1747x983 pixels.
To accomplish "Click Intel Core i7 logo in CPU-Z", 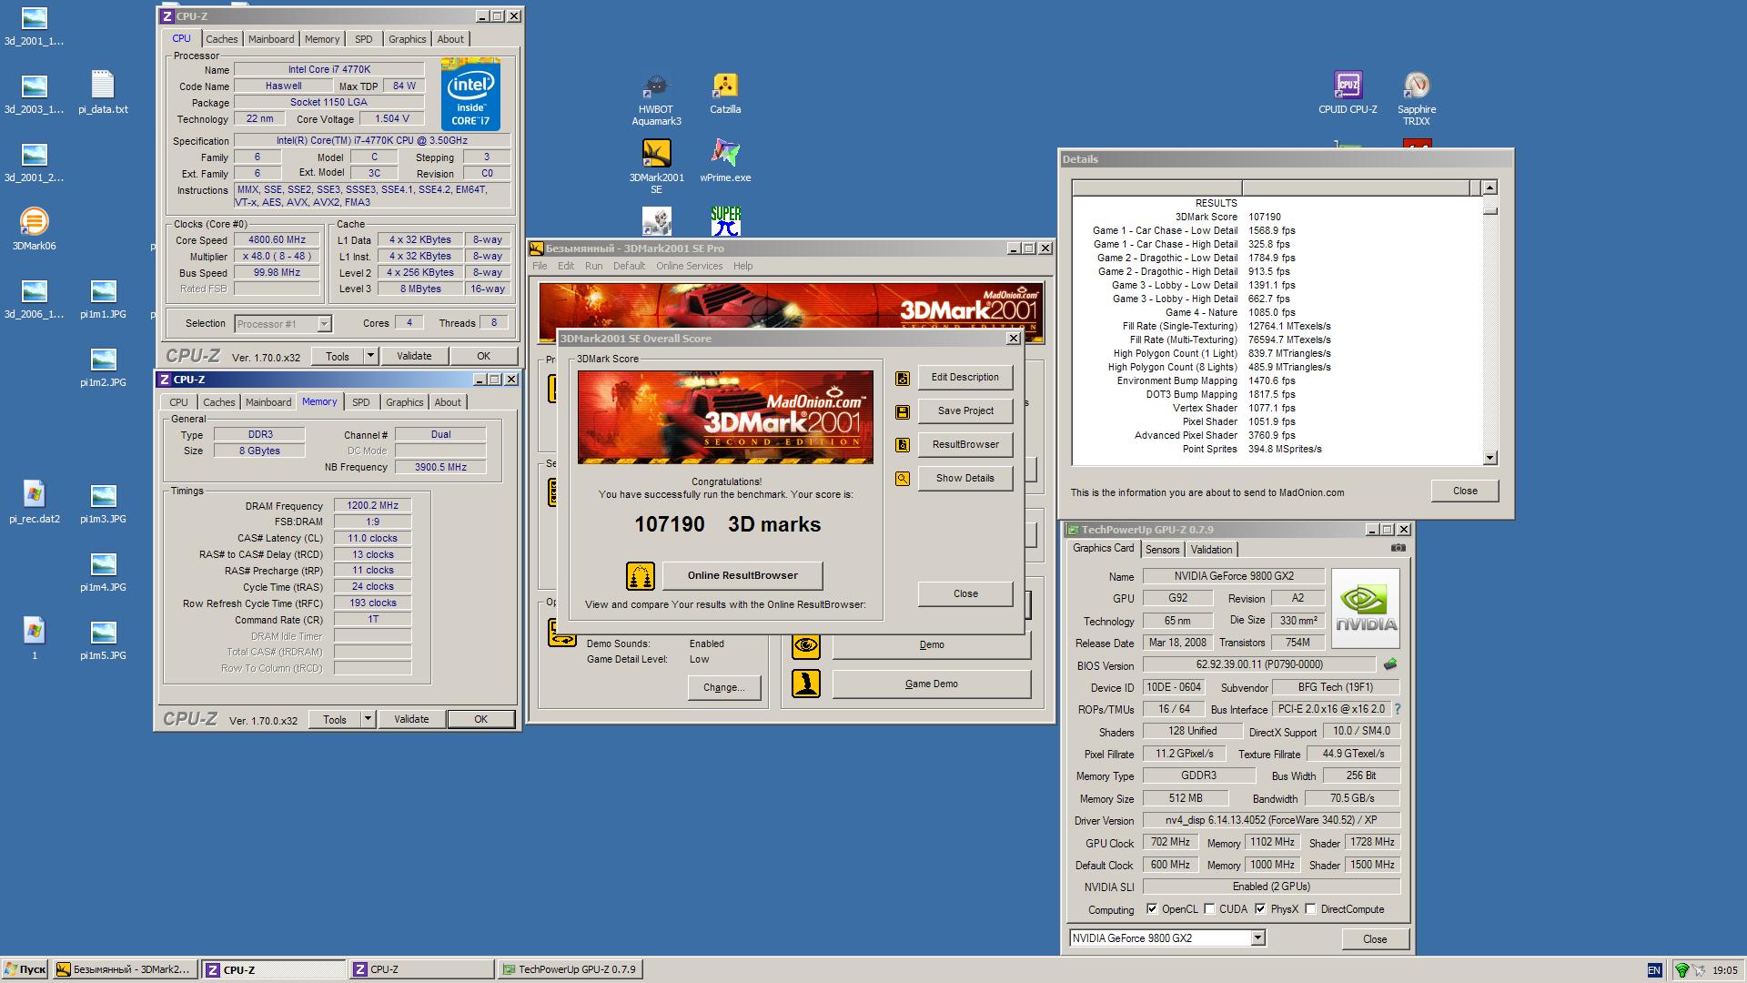I will point(470,95).
